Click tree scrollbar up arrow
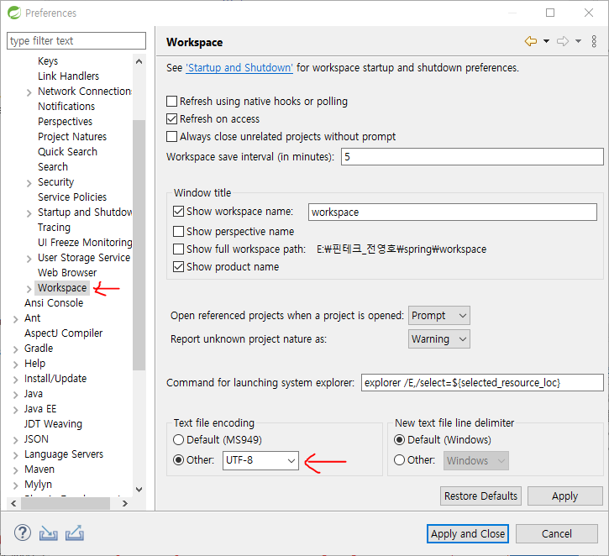609x556 pixels. [x=139, y=61]
